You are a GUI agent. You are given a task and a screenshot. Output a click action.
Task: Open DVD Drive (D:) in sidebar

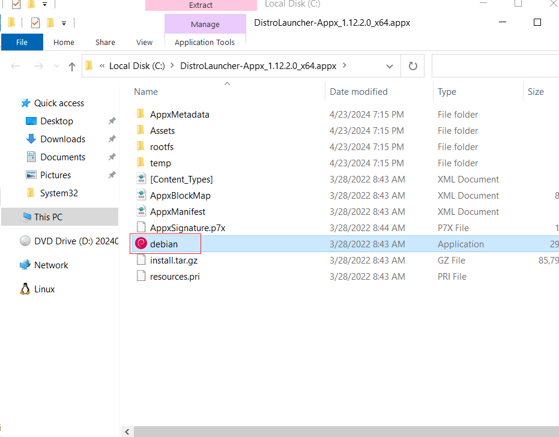point(69,241)
